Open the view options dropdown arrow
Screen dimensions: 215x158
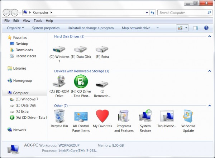[x=186, y=28]
